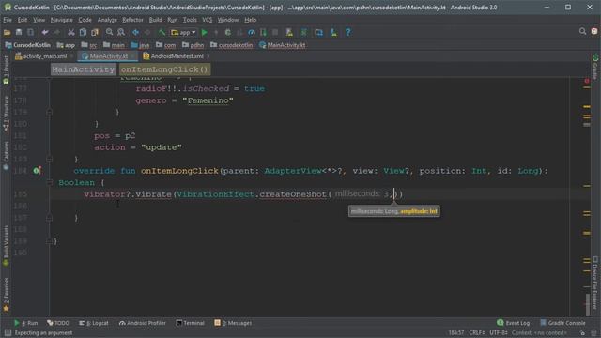Open the View menu
The width and height of the screenshot is (601, 338).
pos(39,20)
